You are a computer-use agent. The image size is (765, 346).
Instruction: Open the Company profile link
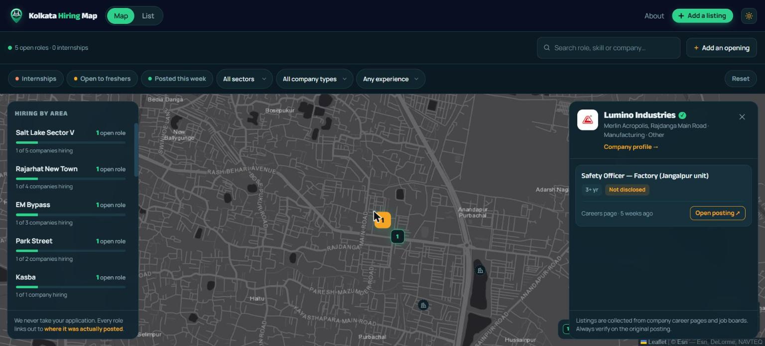[x=631, y=147]
